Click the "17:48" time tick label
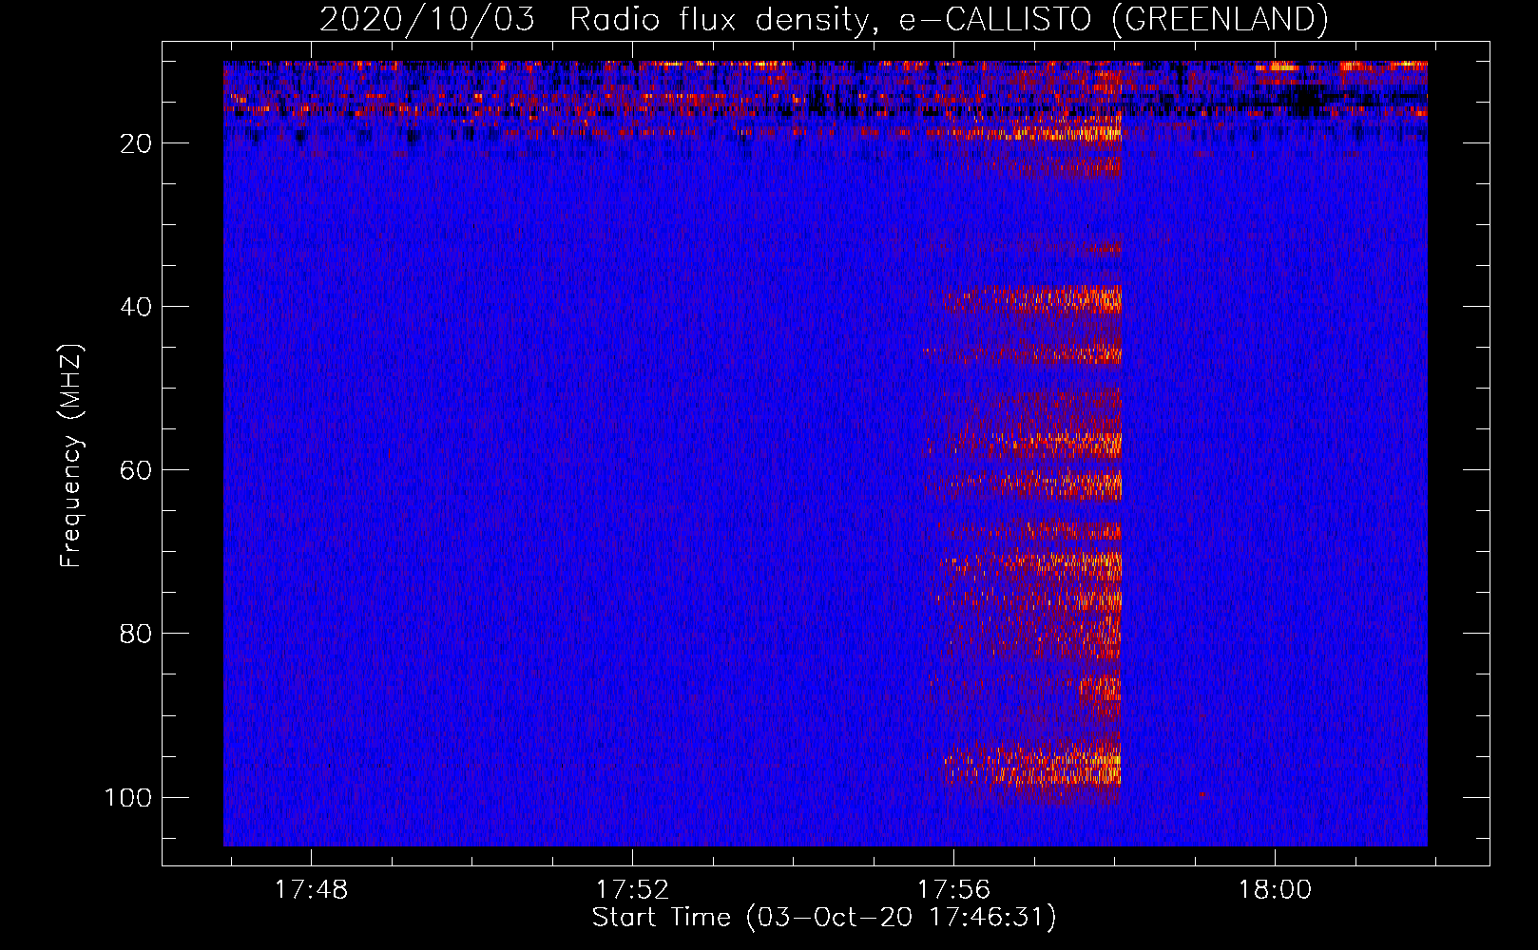This screenshot has height=950, width=1538. click(x=312, y=890)
